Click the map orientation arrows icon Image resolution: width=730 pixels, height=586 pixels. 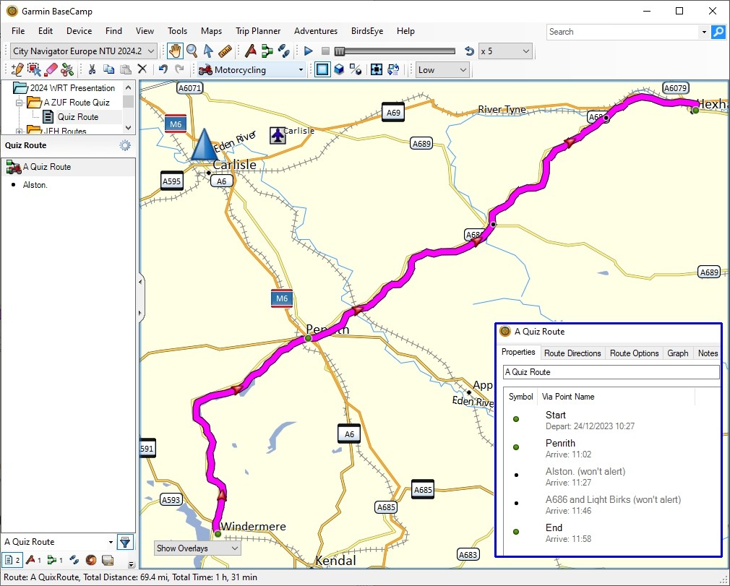pyautogui.click(x=393, y=70)
